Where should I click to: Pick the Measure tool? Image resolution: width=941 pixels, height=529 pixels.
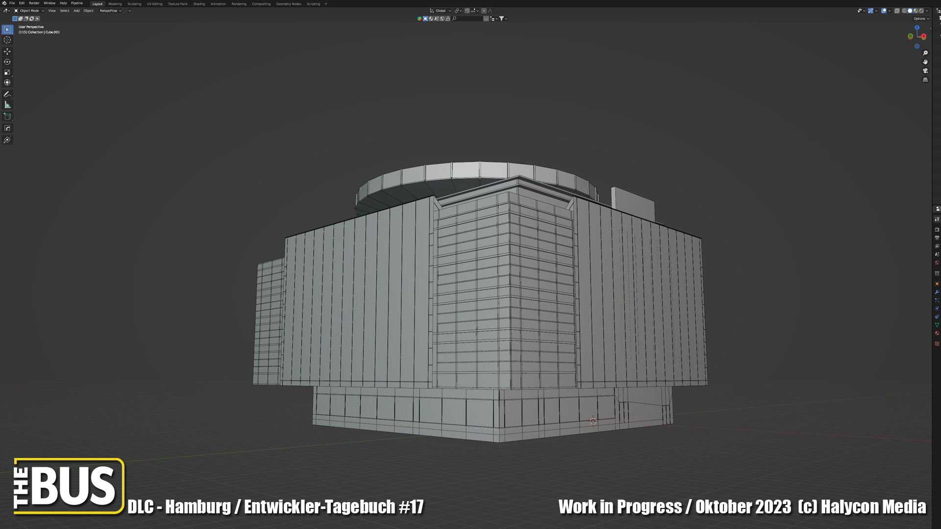[x=7, y=105]
